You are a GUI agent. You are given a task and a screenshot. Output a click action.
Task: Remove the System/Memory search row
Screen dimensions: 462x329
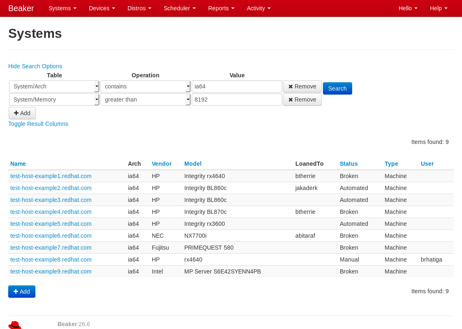pos(302,100)
